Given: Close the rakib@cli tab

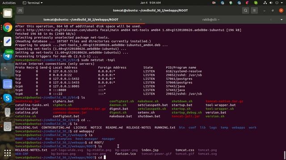Looking at the screenshot, I should point(270,20).
